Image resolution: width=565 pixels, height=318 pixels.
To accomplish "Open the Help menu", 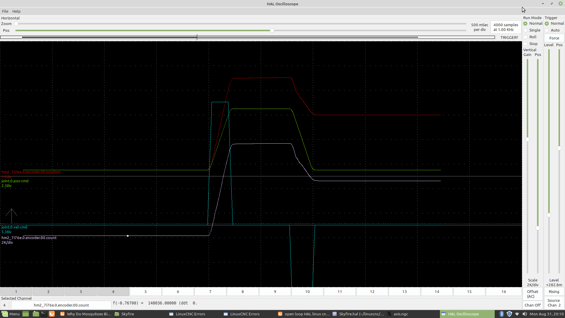I will click(16, 11).
